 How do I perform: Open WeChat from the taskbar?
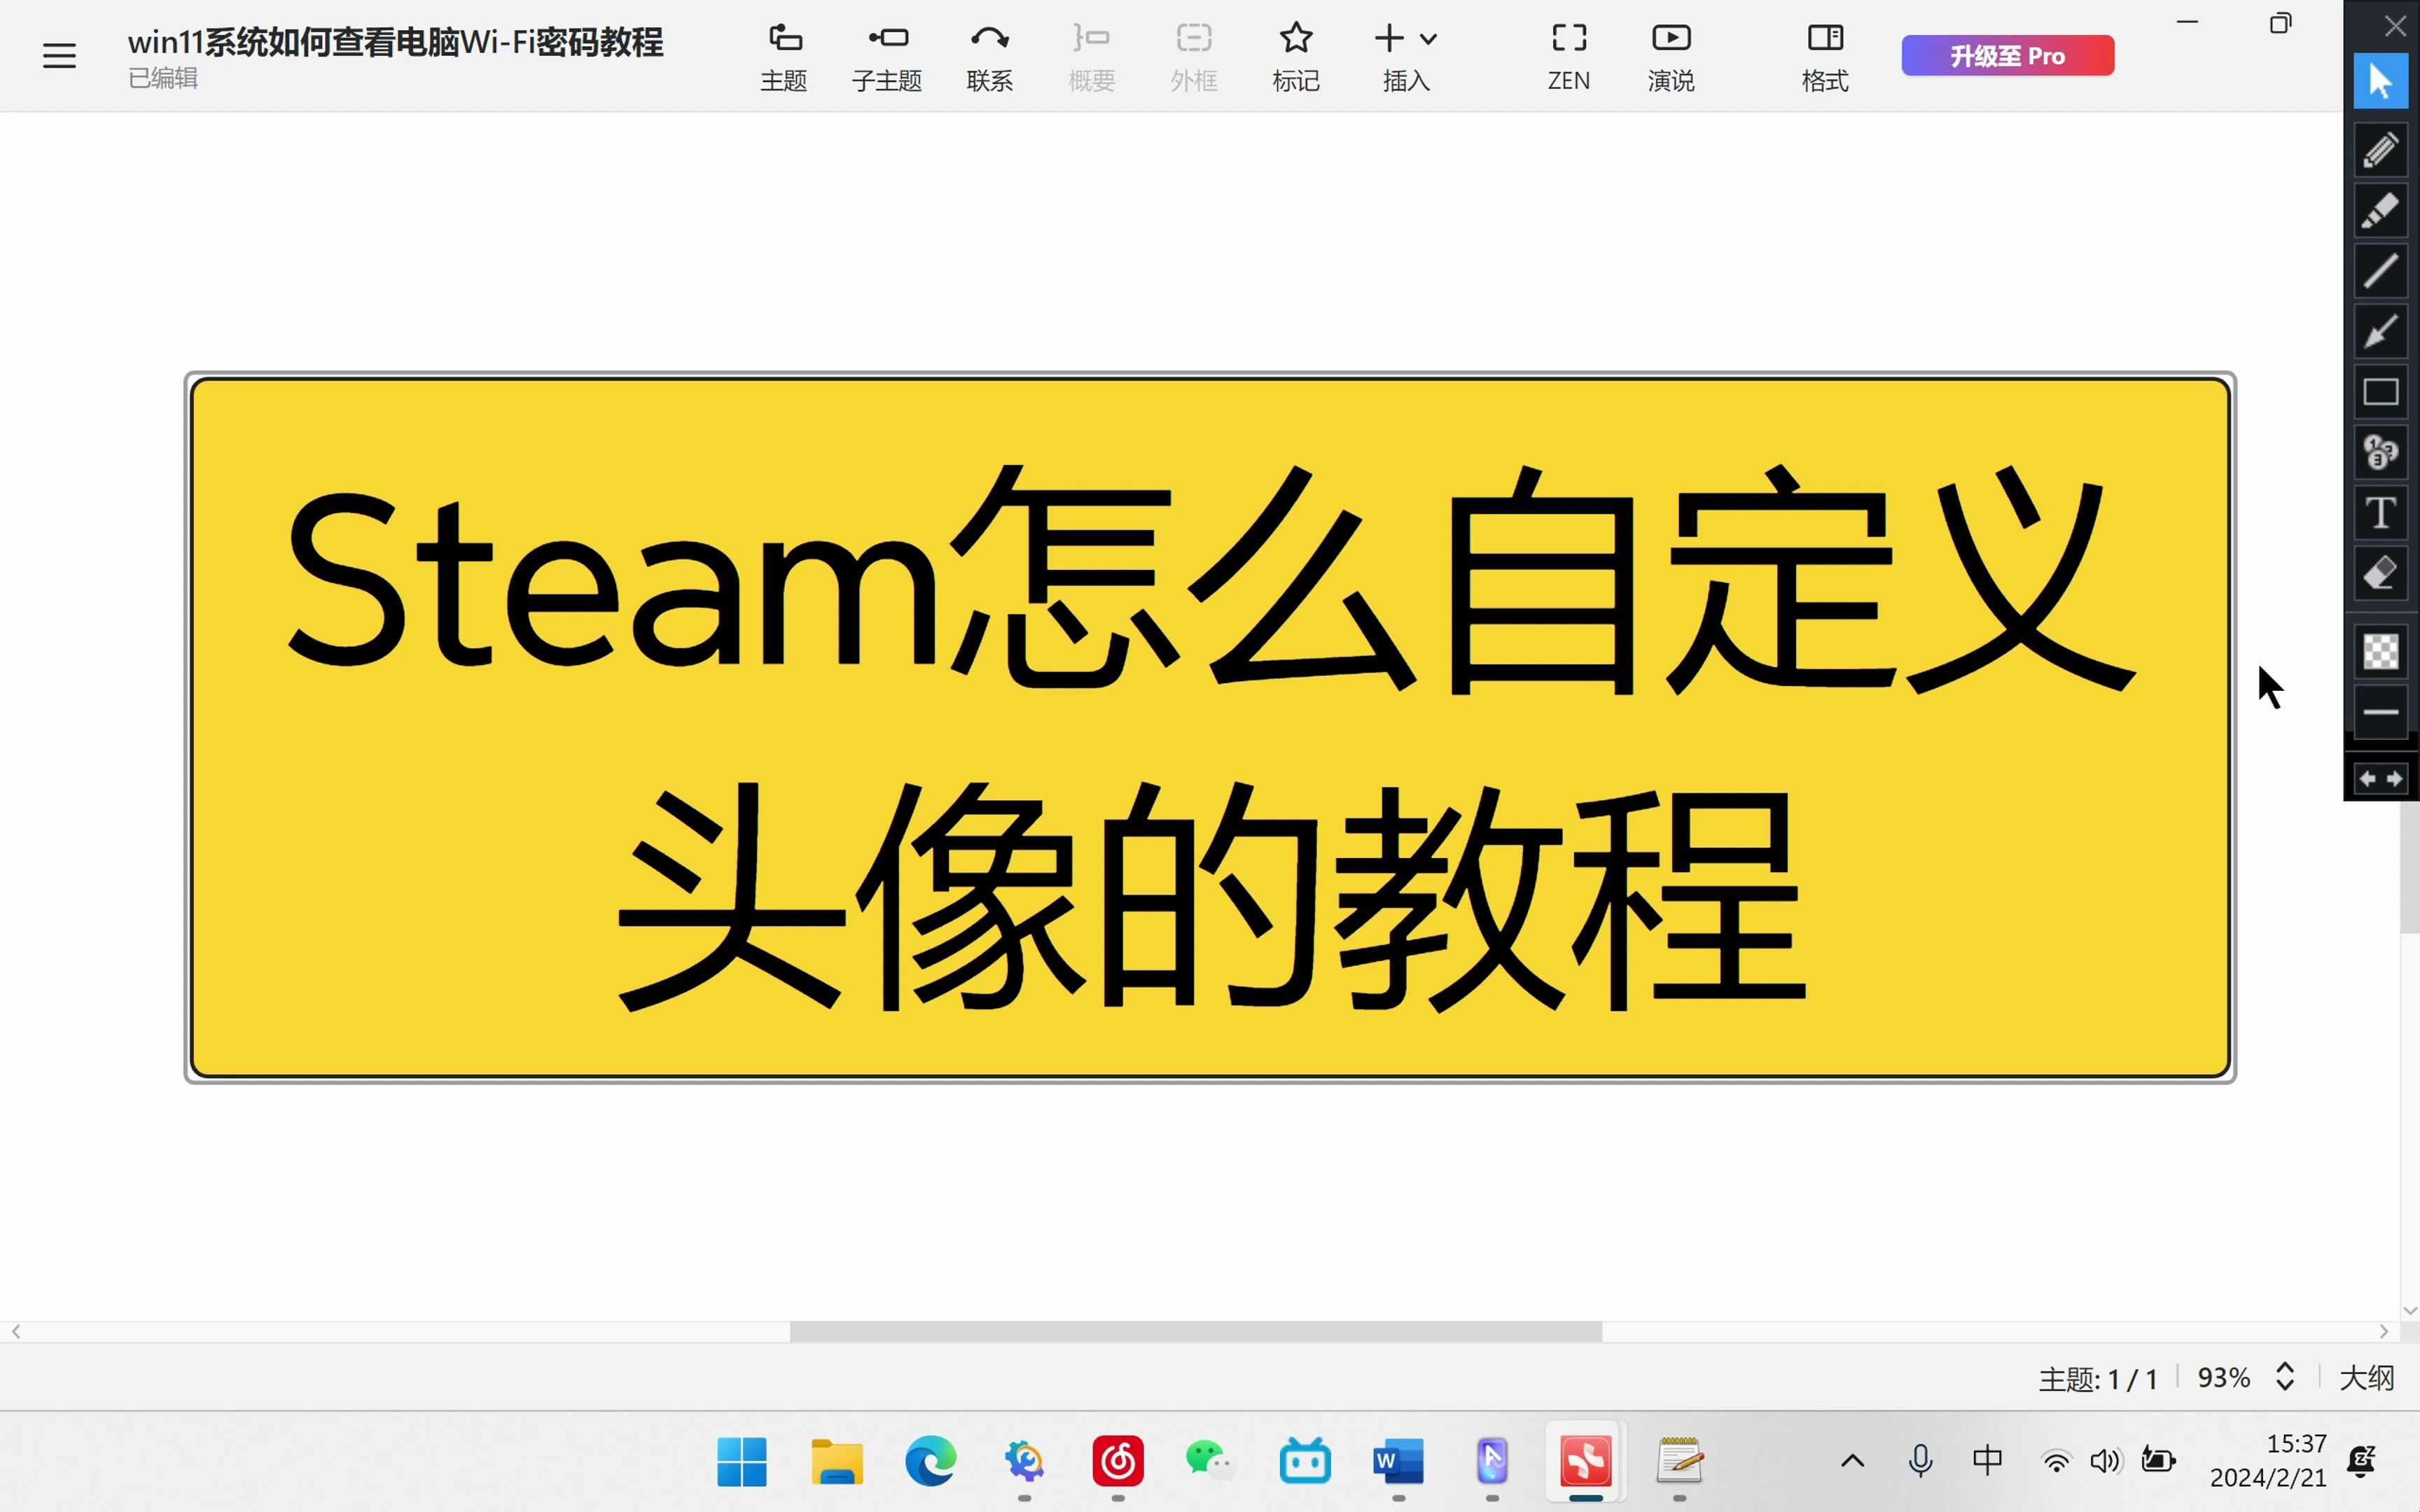coord(1211,1462)
